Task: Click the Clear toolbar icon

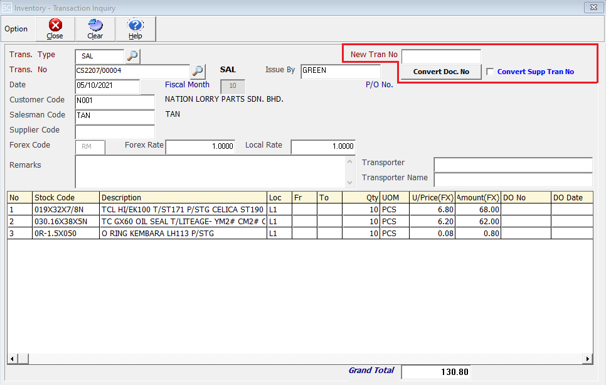Action: coord(95,26)
